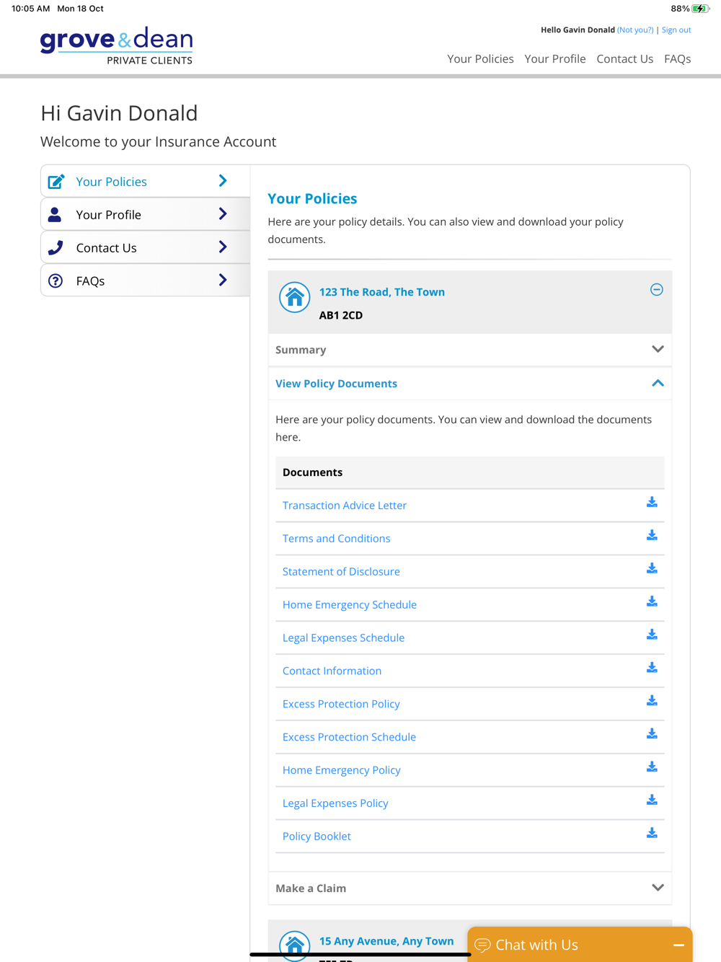The image size is (721, 962).
Task: Click the house icon for 123 The Road
Action: [294, 297]
